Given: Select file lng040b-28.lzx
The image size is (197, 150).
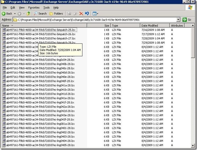Looking at the screenshot, I should pyautogui.click(x=40, y=64).
